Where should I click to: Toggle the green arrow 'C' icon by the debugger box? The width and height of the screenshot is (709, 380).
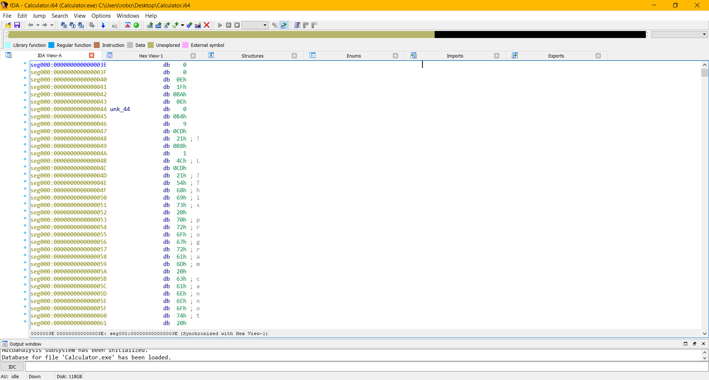tap(284, 25)
